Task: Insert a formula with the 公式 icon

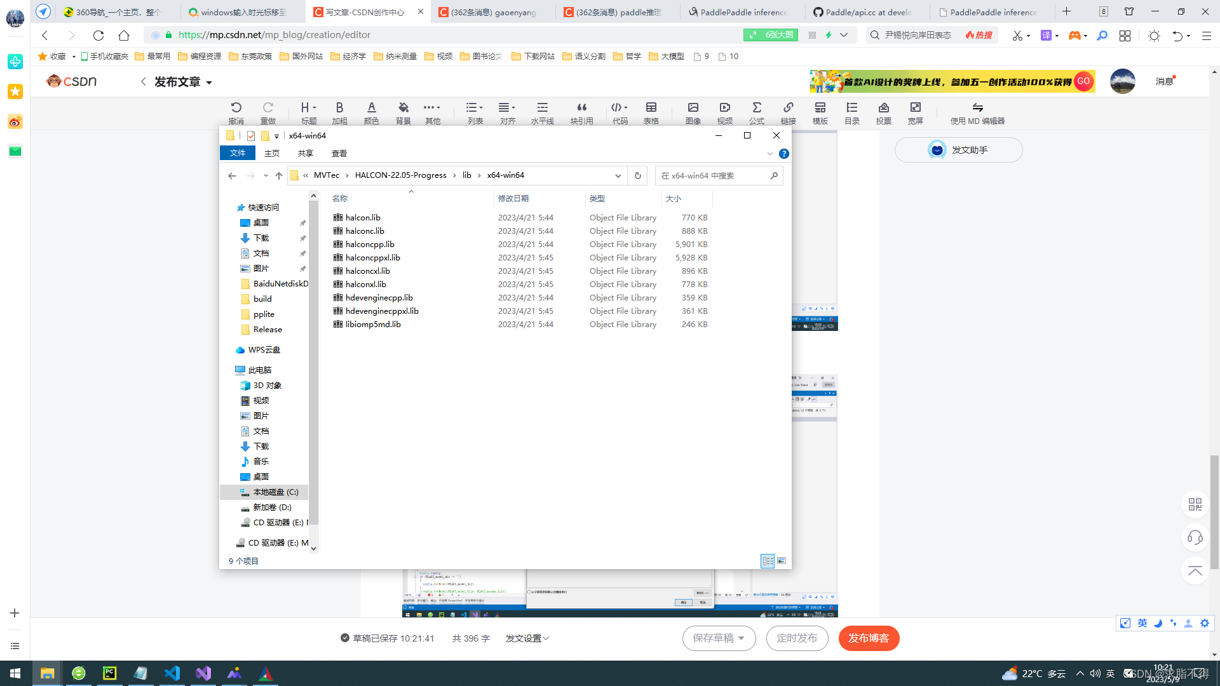Action: click(757, 112)
